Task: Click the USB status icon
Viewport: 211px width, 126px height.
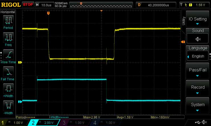Action: coord(197,122)
